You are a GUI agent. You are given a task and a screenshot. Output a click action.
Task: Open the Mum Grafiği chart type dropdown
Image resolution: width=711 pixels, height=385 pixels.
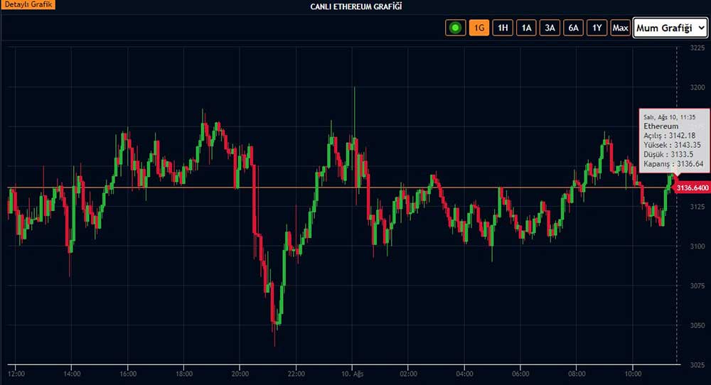coord(670,28)
